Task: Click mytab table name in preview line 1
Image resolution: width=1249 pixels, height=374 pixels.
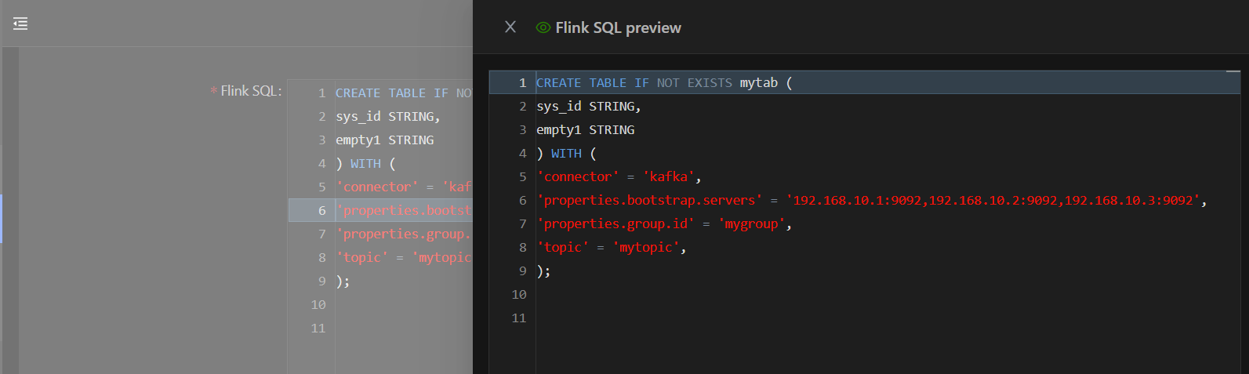Action: (758, 82)
